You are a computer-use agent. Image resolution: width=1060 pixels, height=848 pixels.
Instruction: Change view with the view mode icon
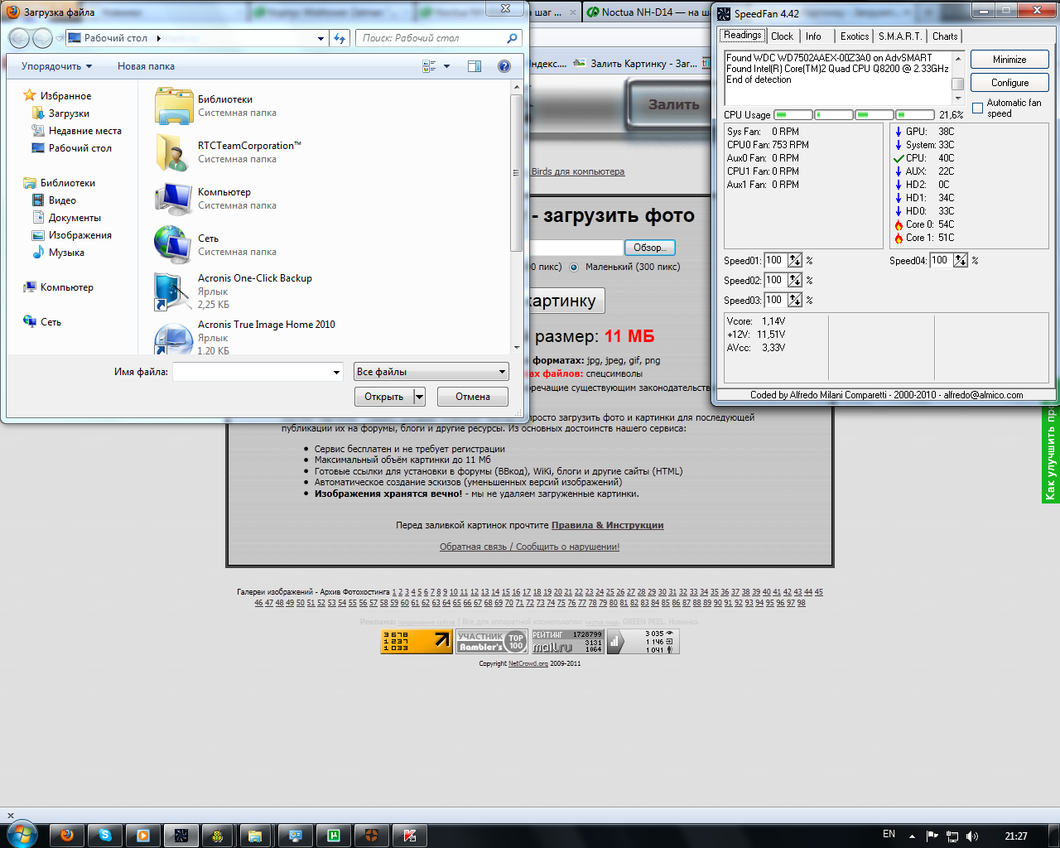(x=429, y=66)
